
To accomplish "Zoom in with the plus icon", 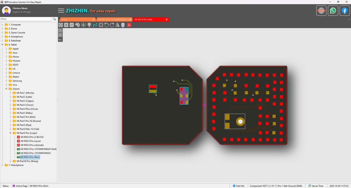I will (66, 25).
